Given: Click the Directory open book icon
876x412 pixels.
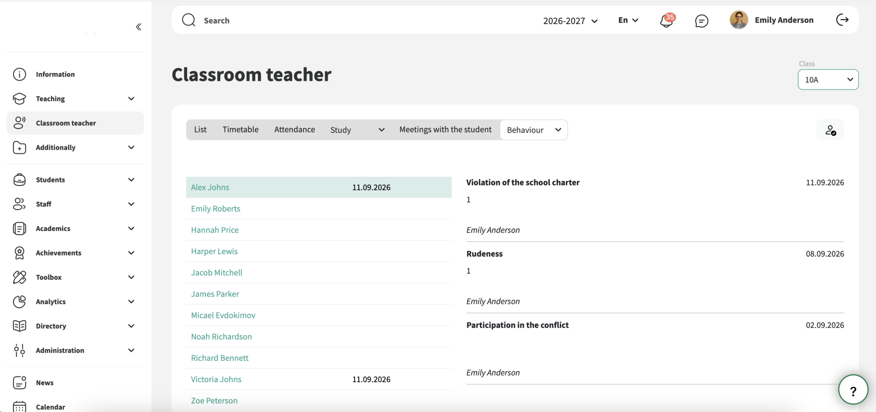Looking at the screenshot, I should 20,326.
